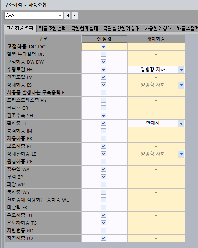Screen dimensions: 198x248
Task: Click the 설정값 column header
Action: 104,39
